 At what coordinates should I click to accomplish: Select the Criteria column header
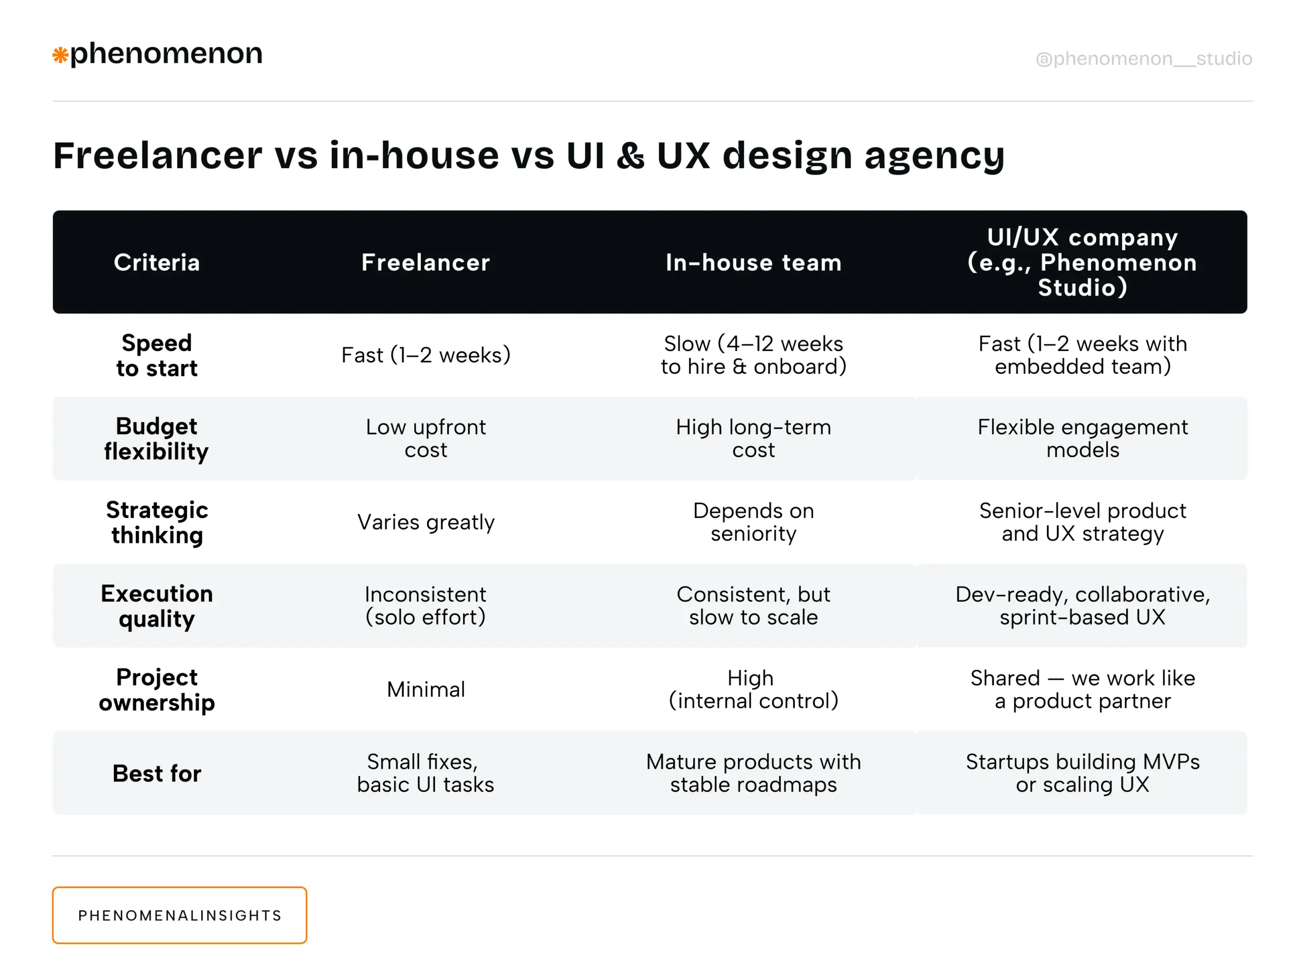157,262
